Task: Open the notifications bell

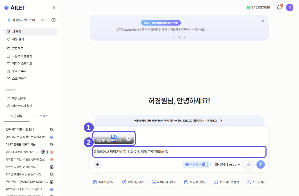Action: coord(279,7)
